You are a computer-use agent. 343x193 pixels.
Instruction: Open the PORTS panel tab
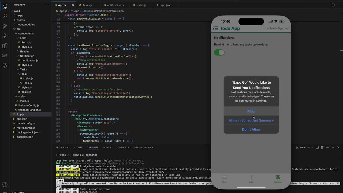pyautogui.click(x=107, y=147)
